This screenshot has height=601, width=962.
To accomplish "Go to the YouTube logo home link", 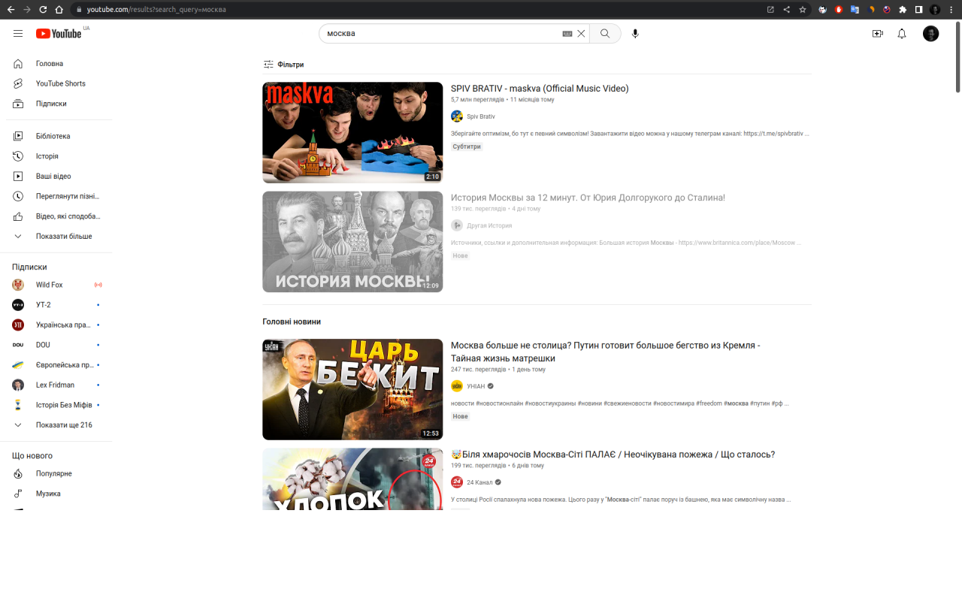I will (x=59, y=34).
